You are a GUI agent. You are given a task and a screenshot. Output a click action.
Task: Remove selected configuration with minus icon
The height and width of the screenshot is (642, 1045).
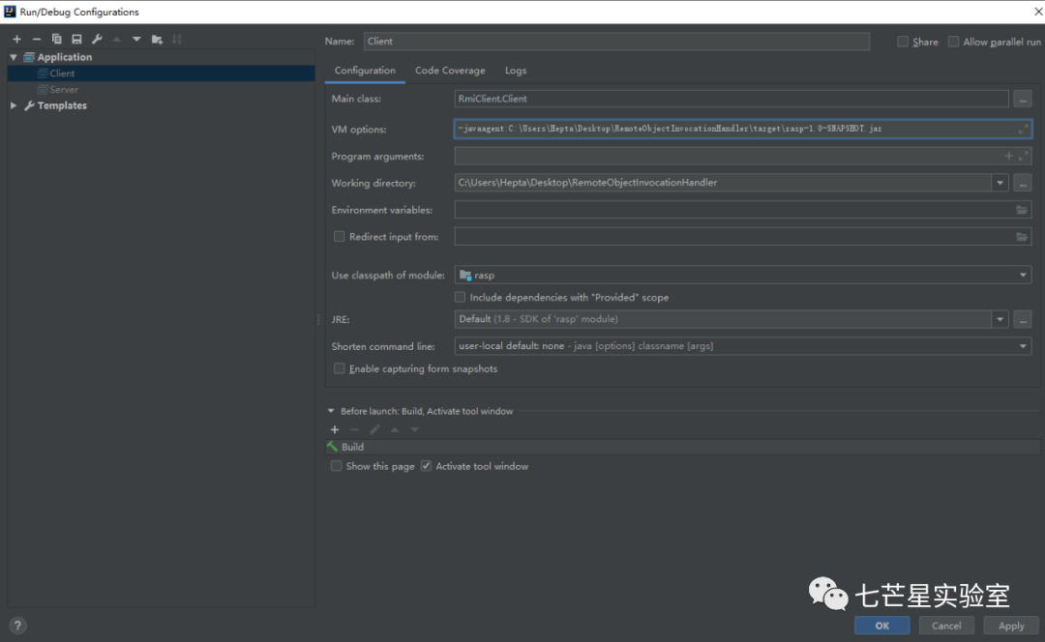pyautogui.click(x=37, y=40)
